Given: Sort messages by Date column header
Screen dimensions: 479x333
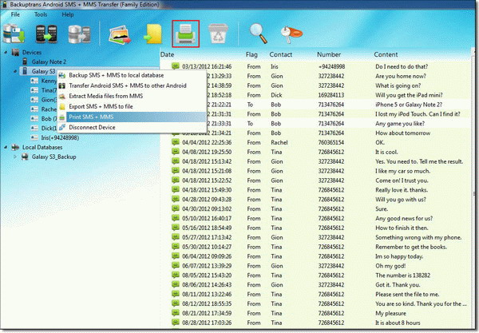Looking at the screenshot, I should 167,54.
